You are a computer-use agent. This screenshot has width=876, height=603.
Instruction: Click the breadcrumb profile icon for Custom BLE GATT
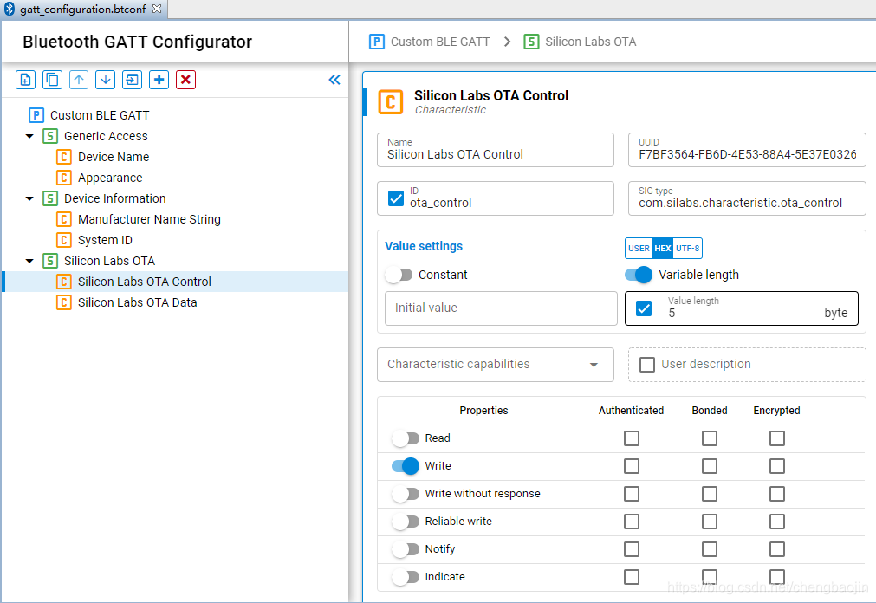[377, 42]
